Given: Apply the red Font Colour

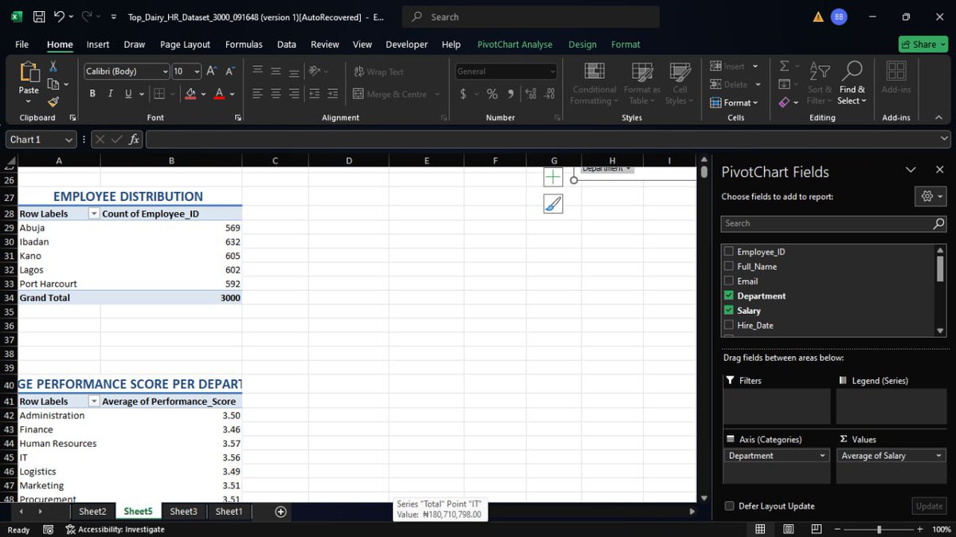Looking at the screenshot, I should pyautogui.click(x=219, y=94).
